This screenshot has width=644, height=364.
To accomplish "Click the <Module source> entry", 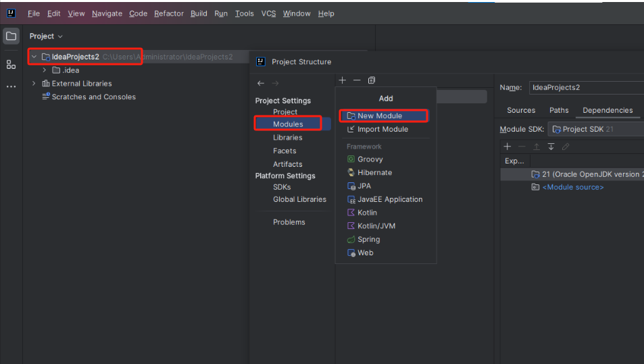I will tap(572, 187).
